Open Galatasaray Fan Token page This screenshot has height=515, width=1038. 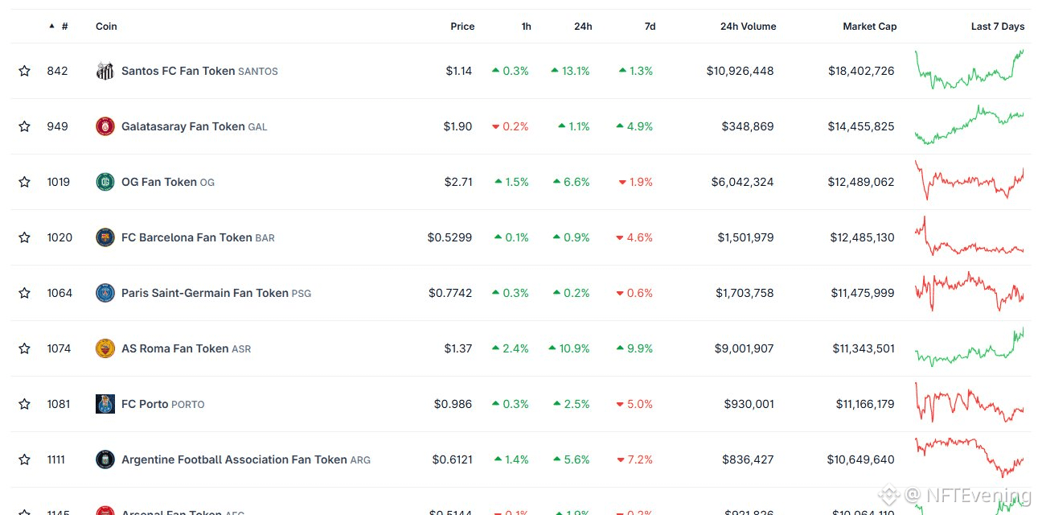[x=195, y=126]
